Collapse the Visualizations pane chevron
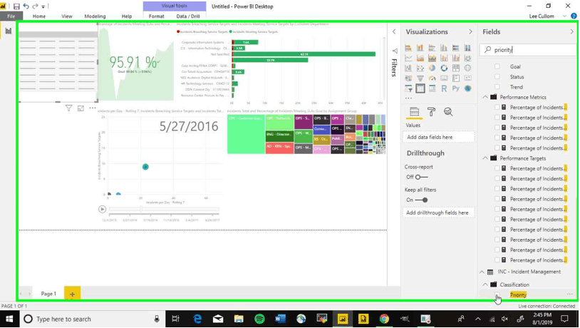Screen dimensions: 580x328 coord(470,32)
